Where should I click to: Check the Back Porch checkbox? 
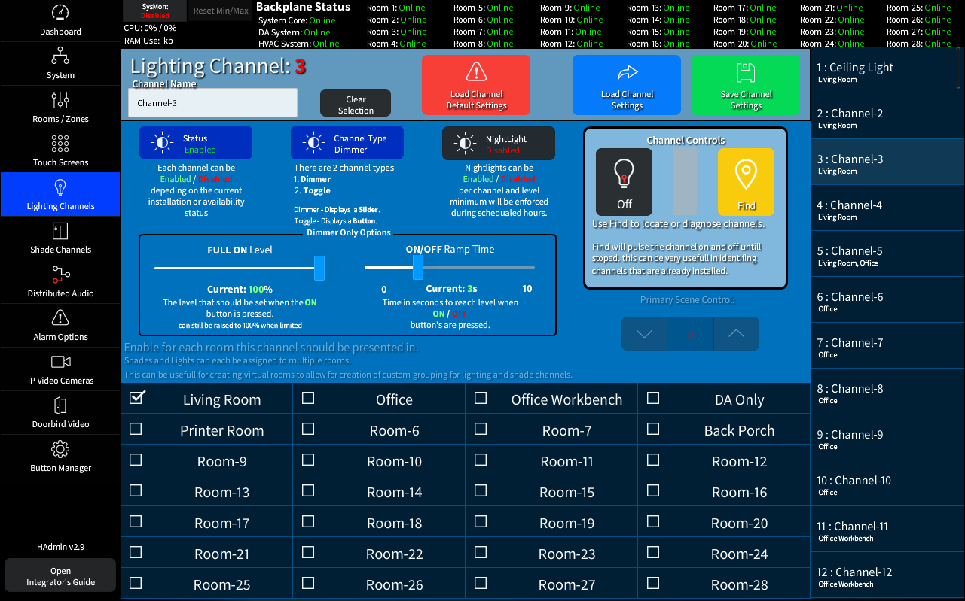pyautogui.click(x=653, y=429)
